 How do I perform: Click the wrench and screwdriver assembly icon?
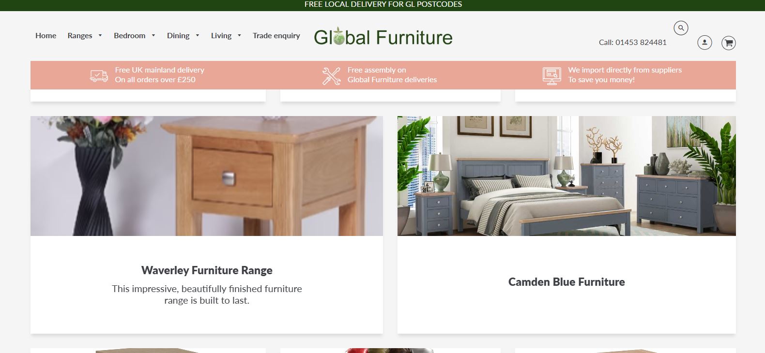click(332, 75)
